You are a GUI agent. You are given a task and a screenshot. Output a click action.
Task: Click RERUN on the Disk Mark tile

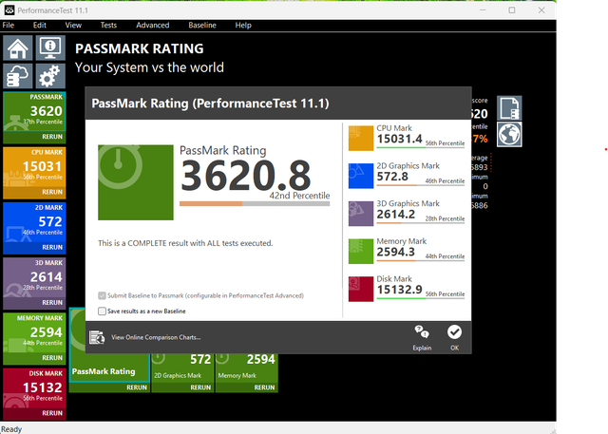[52, 413]
